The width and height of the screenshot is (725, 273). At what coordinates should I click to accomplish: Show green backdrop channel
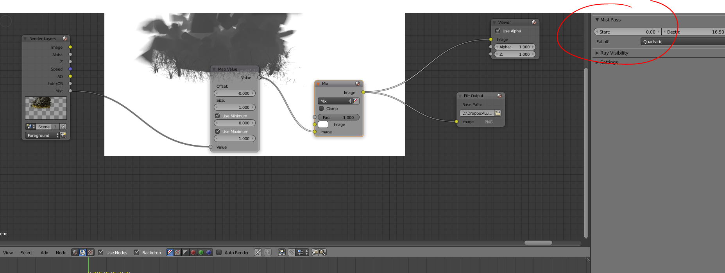pos(201,252)
